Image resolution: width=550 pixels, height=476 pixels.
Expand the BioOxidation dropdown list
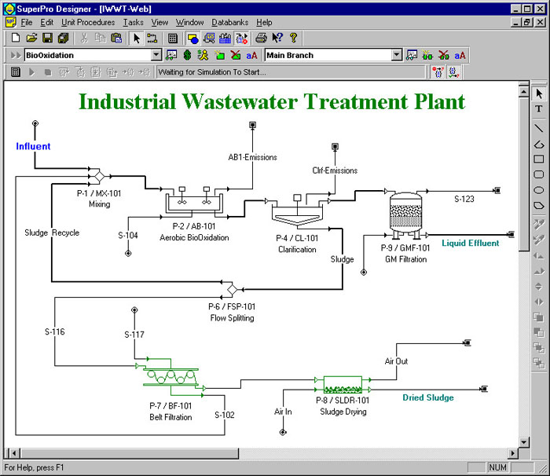(x=156, y=55)
